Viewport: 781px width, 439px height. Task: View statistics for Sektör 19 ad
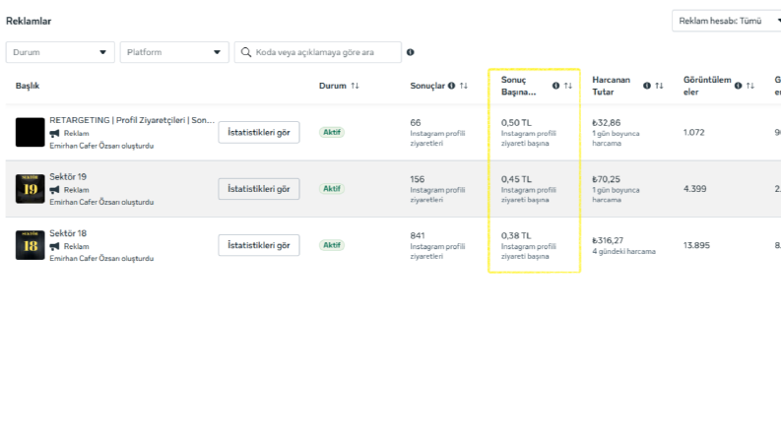point(259,189)
